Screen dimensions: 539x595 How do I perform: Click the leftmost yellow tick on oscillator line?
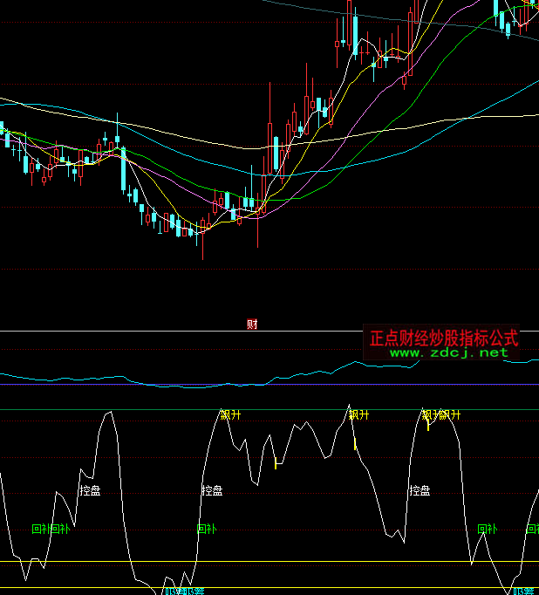coord(276,462)
